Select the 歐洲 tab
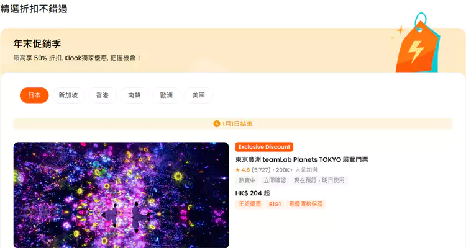 [167, 95]
